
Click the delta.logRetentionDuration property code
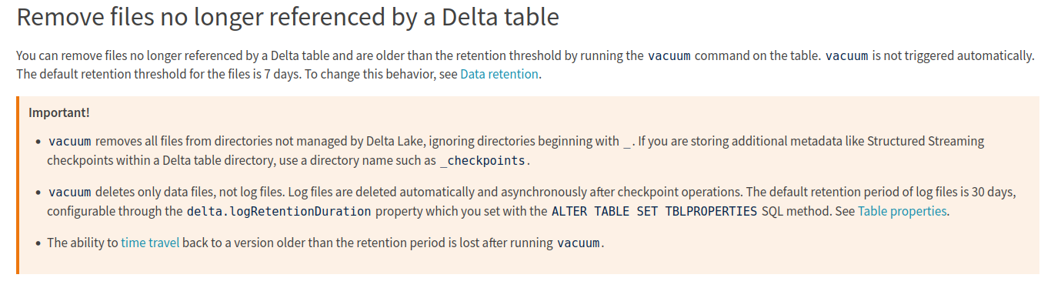coord(279,211)
